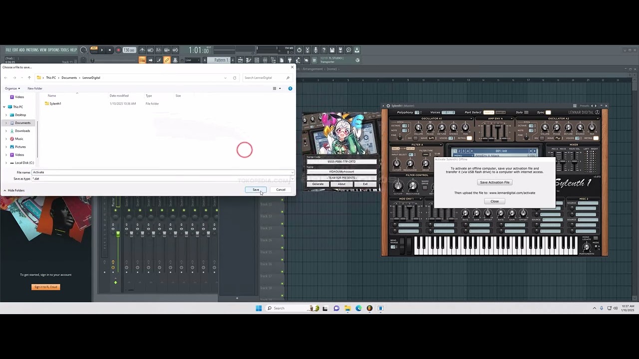The width and height of the screenshot is (639, 359).
Task: Toggle the Mono Legato switch
Action: (596, 238)
